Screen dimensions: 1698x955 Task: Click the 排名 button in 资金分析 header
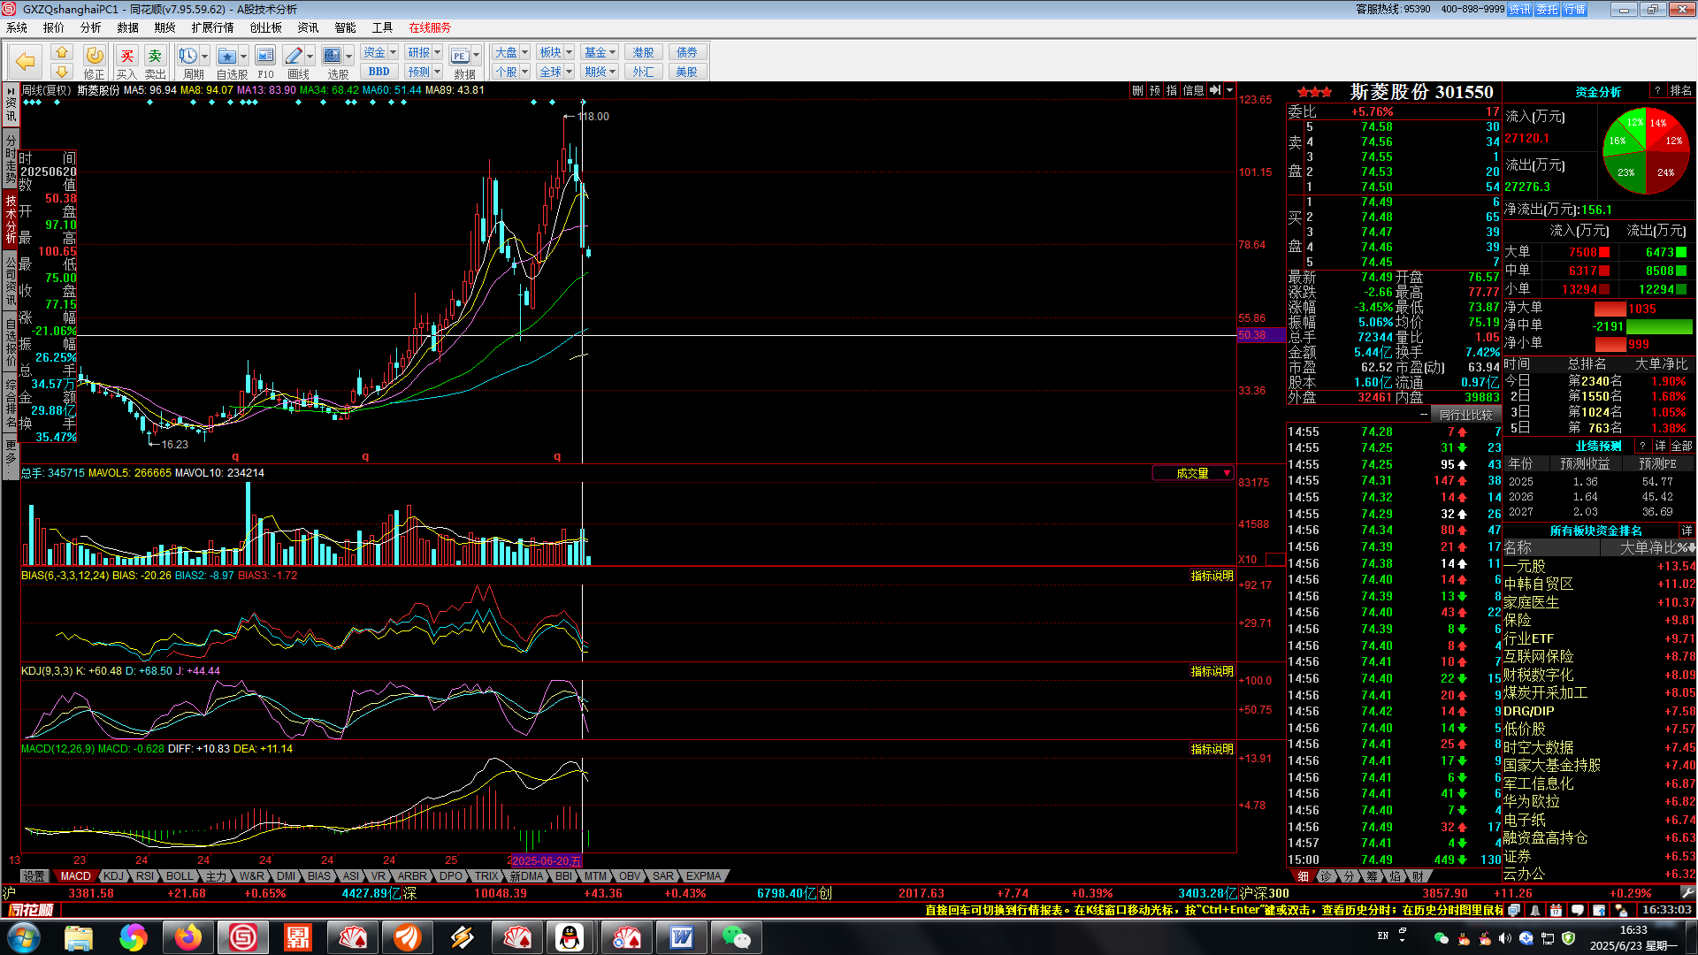pos(1680,91)
